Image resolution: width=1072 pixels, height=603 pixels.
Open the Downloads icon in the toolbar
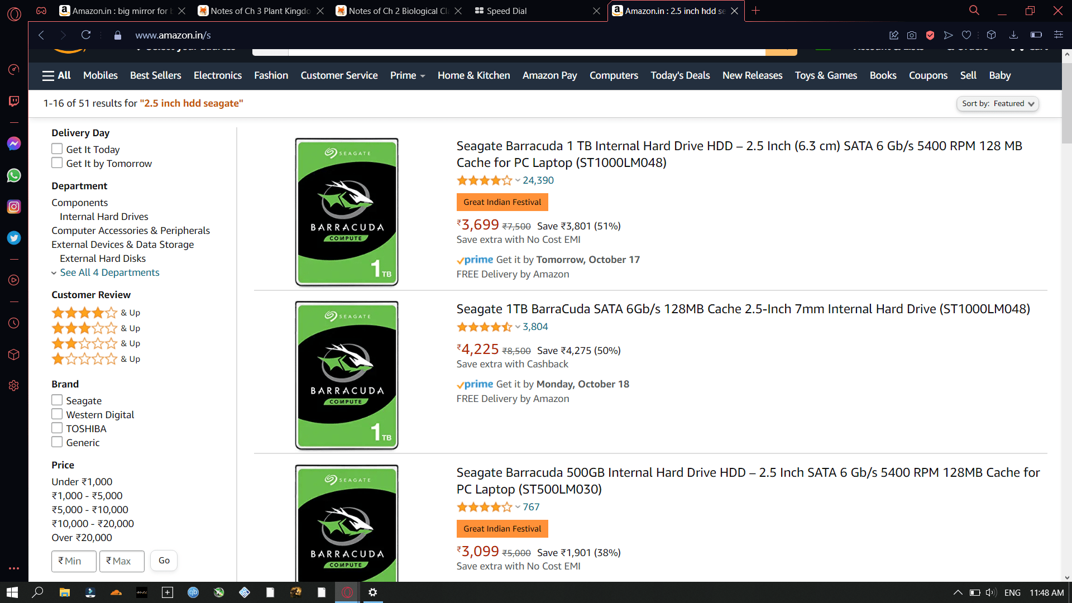tap(1013, 35)
